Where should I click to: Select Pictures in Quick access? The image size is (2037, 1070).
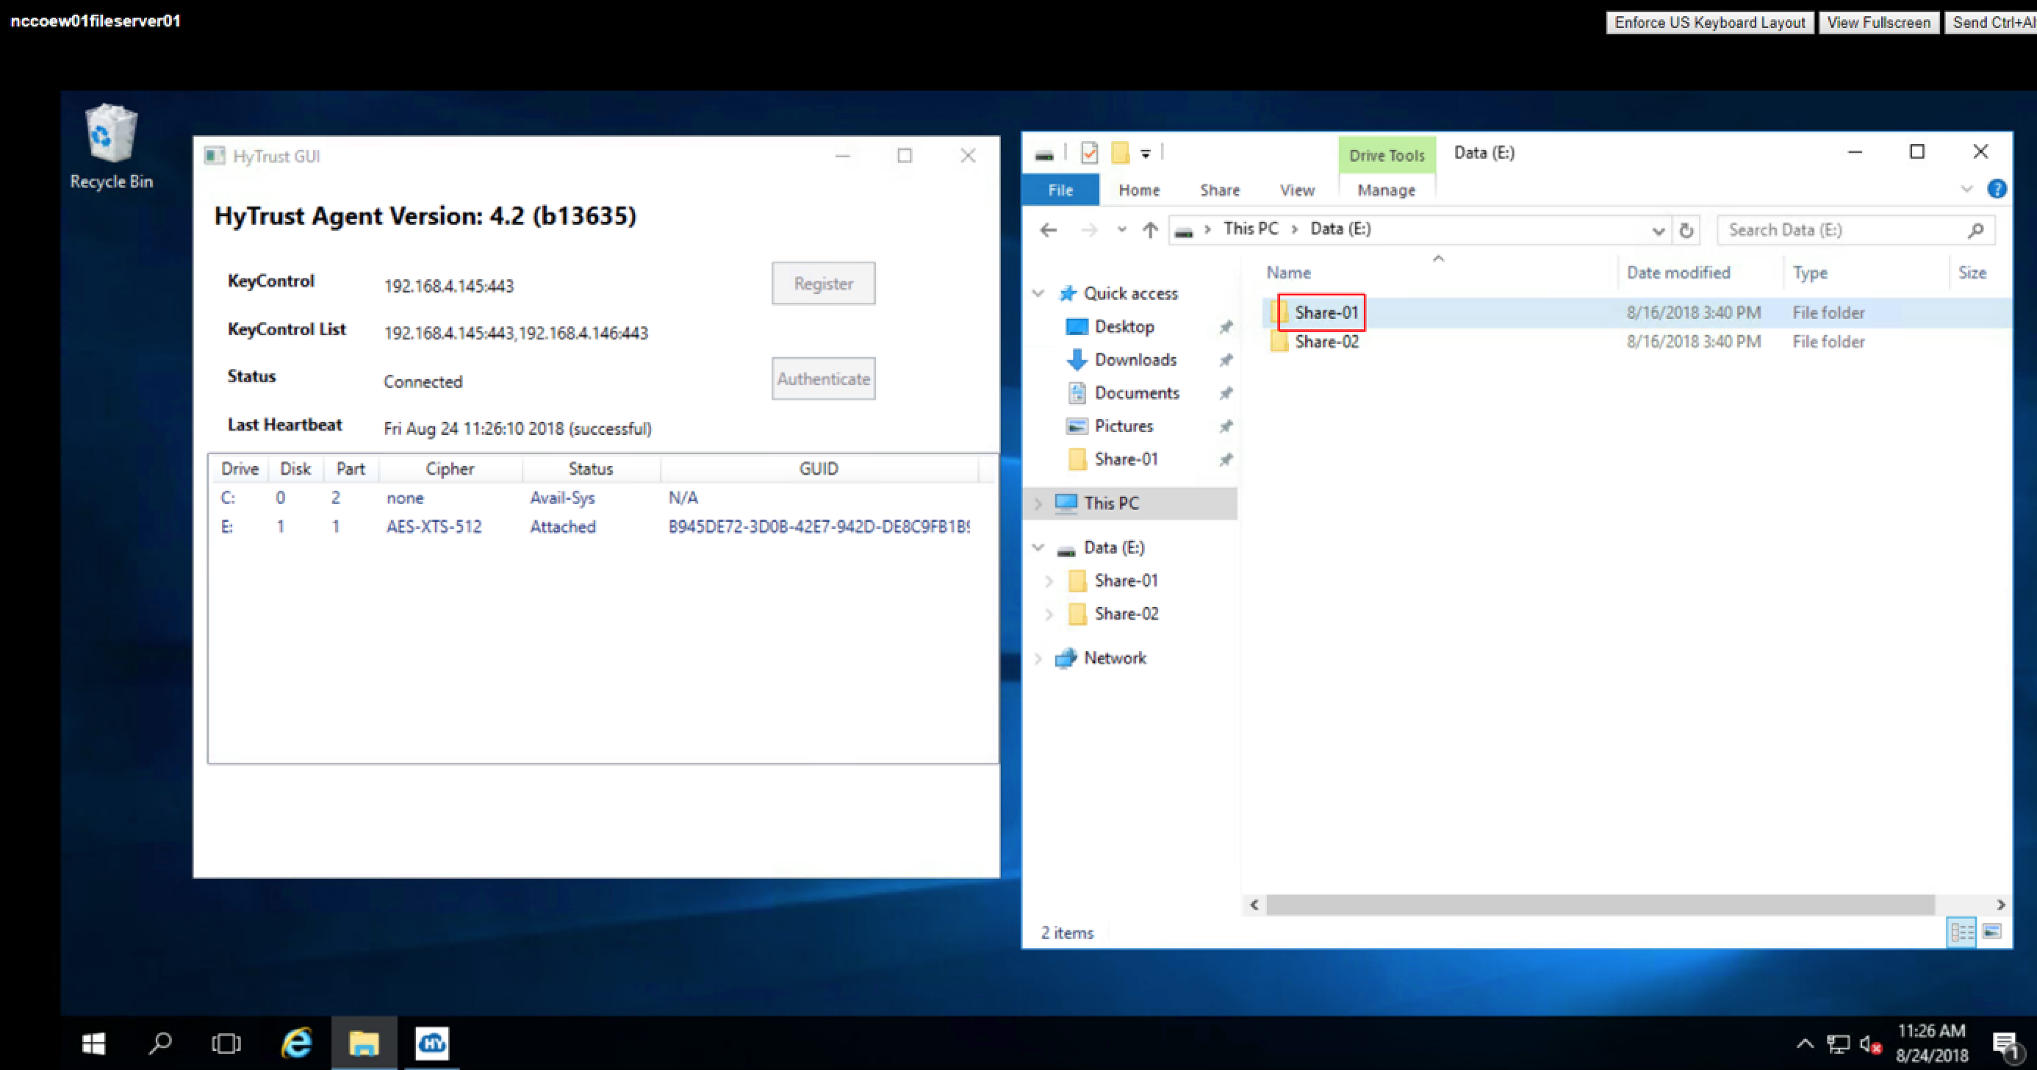click(x=1124, y=426)
